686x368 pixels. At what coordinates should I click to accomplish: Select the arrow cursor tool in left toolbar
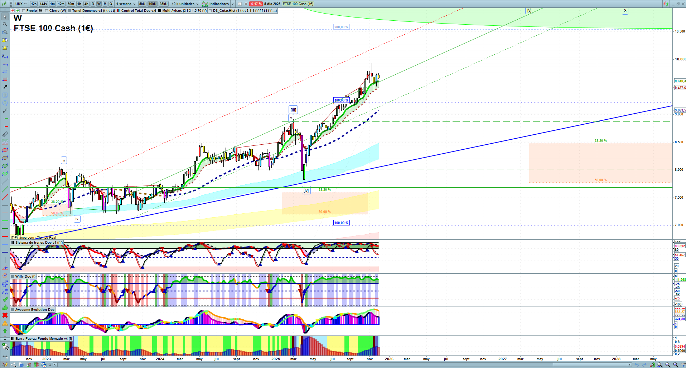coord(5,16)
